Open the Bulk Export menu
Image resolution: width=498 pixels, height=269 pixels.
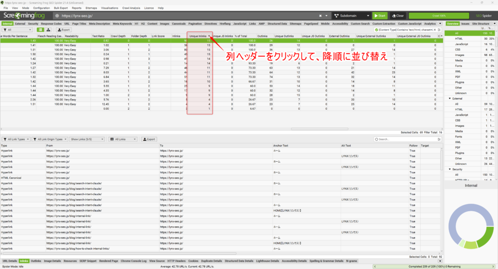coord(60,8)
